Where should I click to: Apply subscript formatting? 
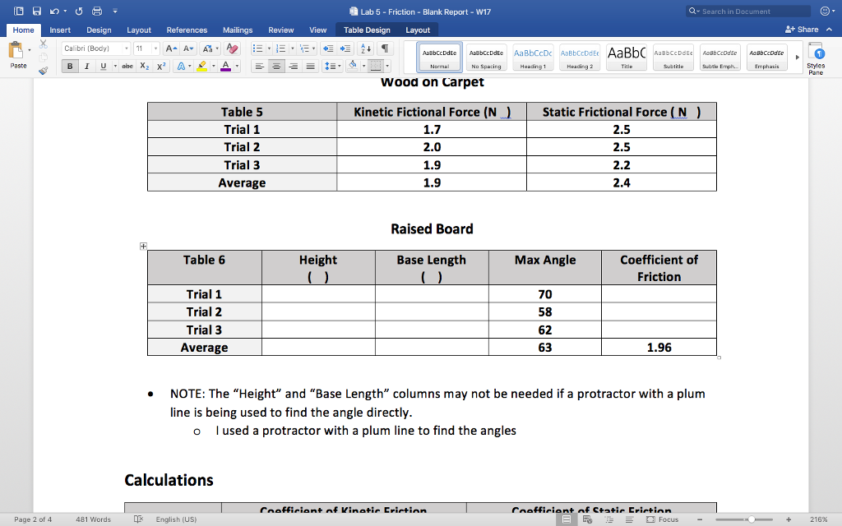click(x=144, y=66)
